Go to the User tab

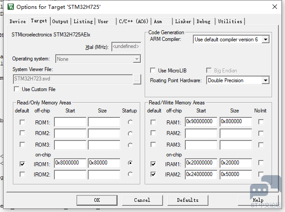[x=106, y=21]
